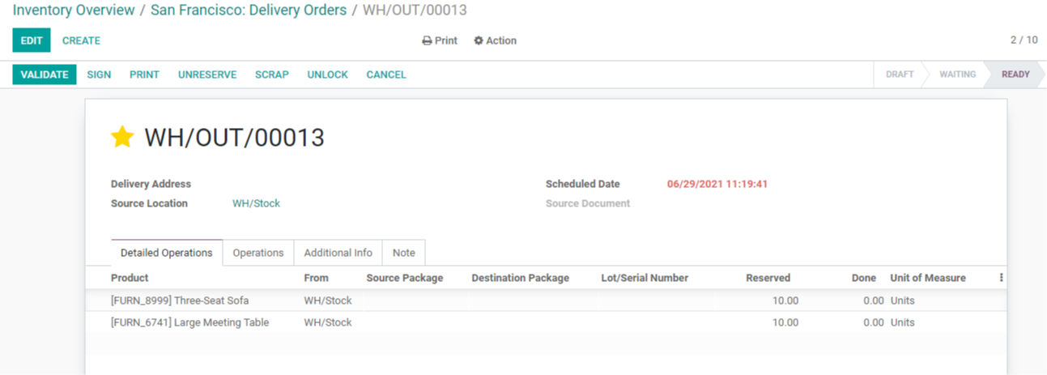Viewport: 1047px width, 375px height.
Task: Open the Print dropdown with printer icon
Action: [440, 40]
